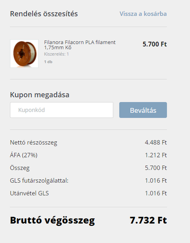Click the Rendelés összesítés heading
The width and height of the screenshot is (190, 243).
(x=44, y=14)
